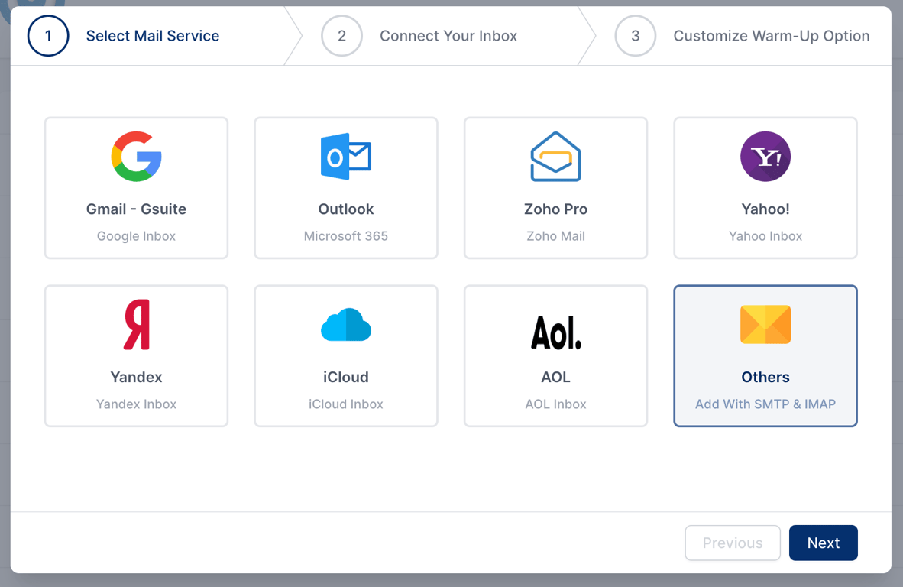Click the Outlook envelope icon
Viewport: 903px width, 587px height.
pos(346,157)
